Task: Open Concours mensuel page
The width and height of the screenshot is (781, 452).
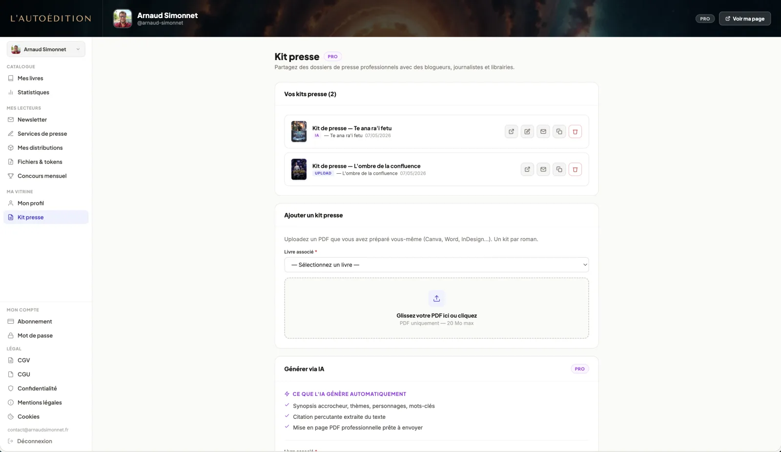Action: [46, 176]
